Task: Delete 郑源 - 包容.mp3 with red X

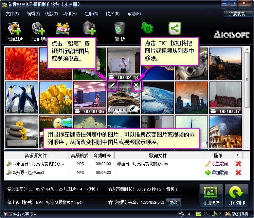Action: point(238,172)
